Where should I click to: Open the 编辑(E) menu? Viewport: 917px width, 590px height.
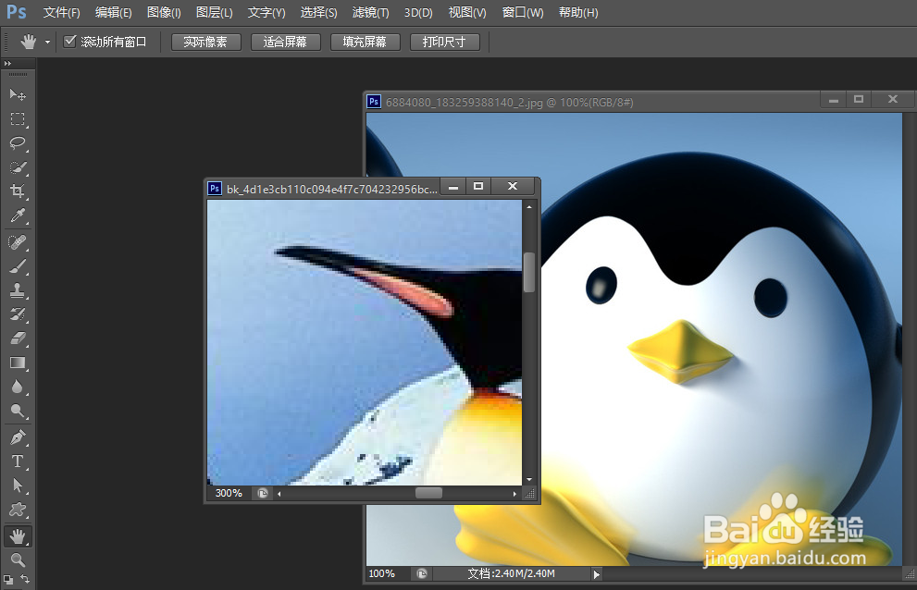(x=114, y=12)
